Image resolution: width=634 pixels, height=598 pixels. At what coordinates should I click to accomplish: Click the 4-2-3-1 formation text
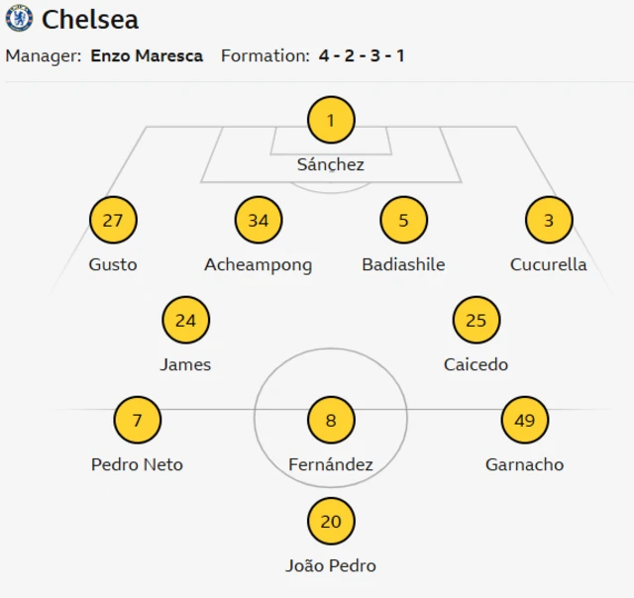(362, 55)
